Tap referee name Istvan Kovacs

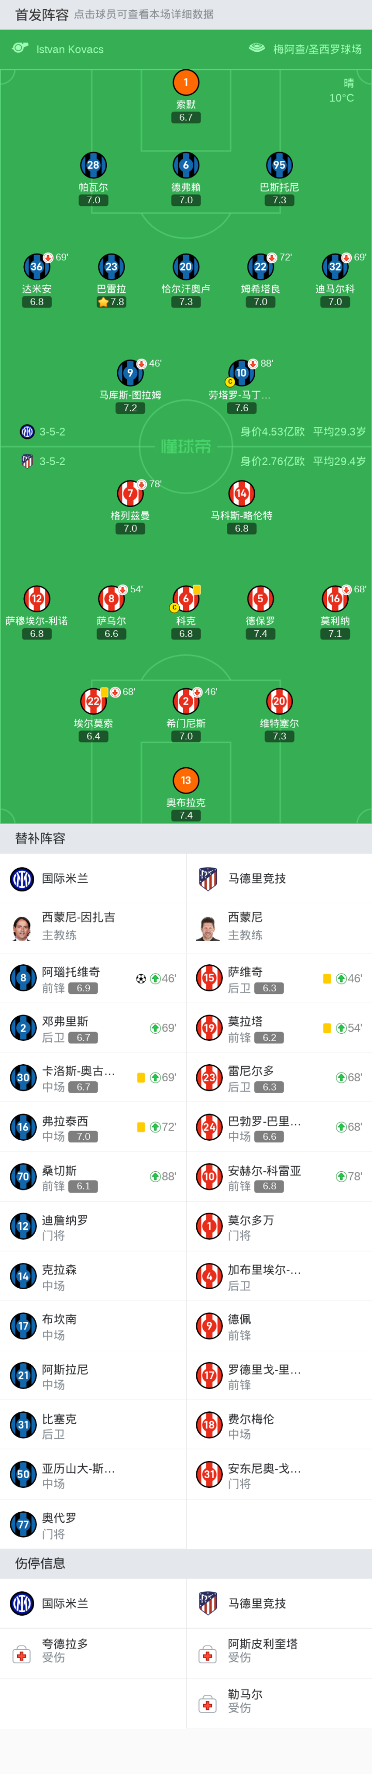click(70, 50)
